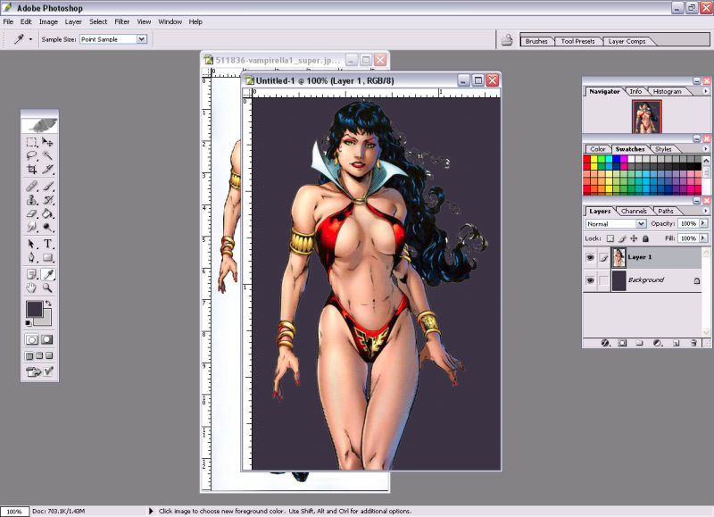714x517 pixels.
Task: Create new fill or adjustment layer
Action: [658, 343]
